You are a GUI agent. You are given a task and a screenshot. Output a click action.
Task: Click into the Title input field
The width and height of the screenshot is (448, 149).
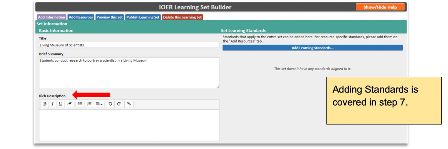tap(129, 45)
